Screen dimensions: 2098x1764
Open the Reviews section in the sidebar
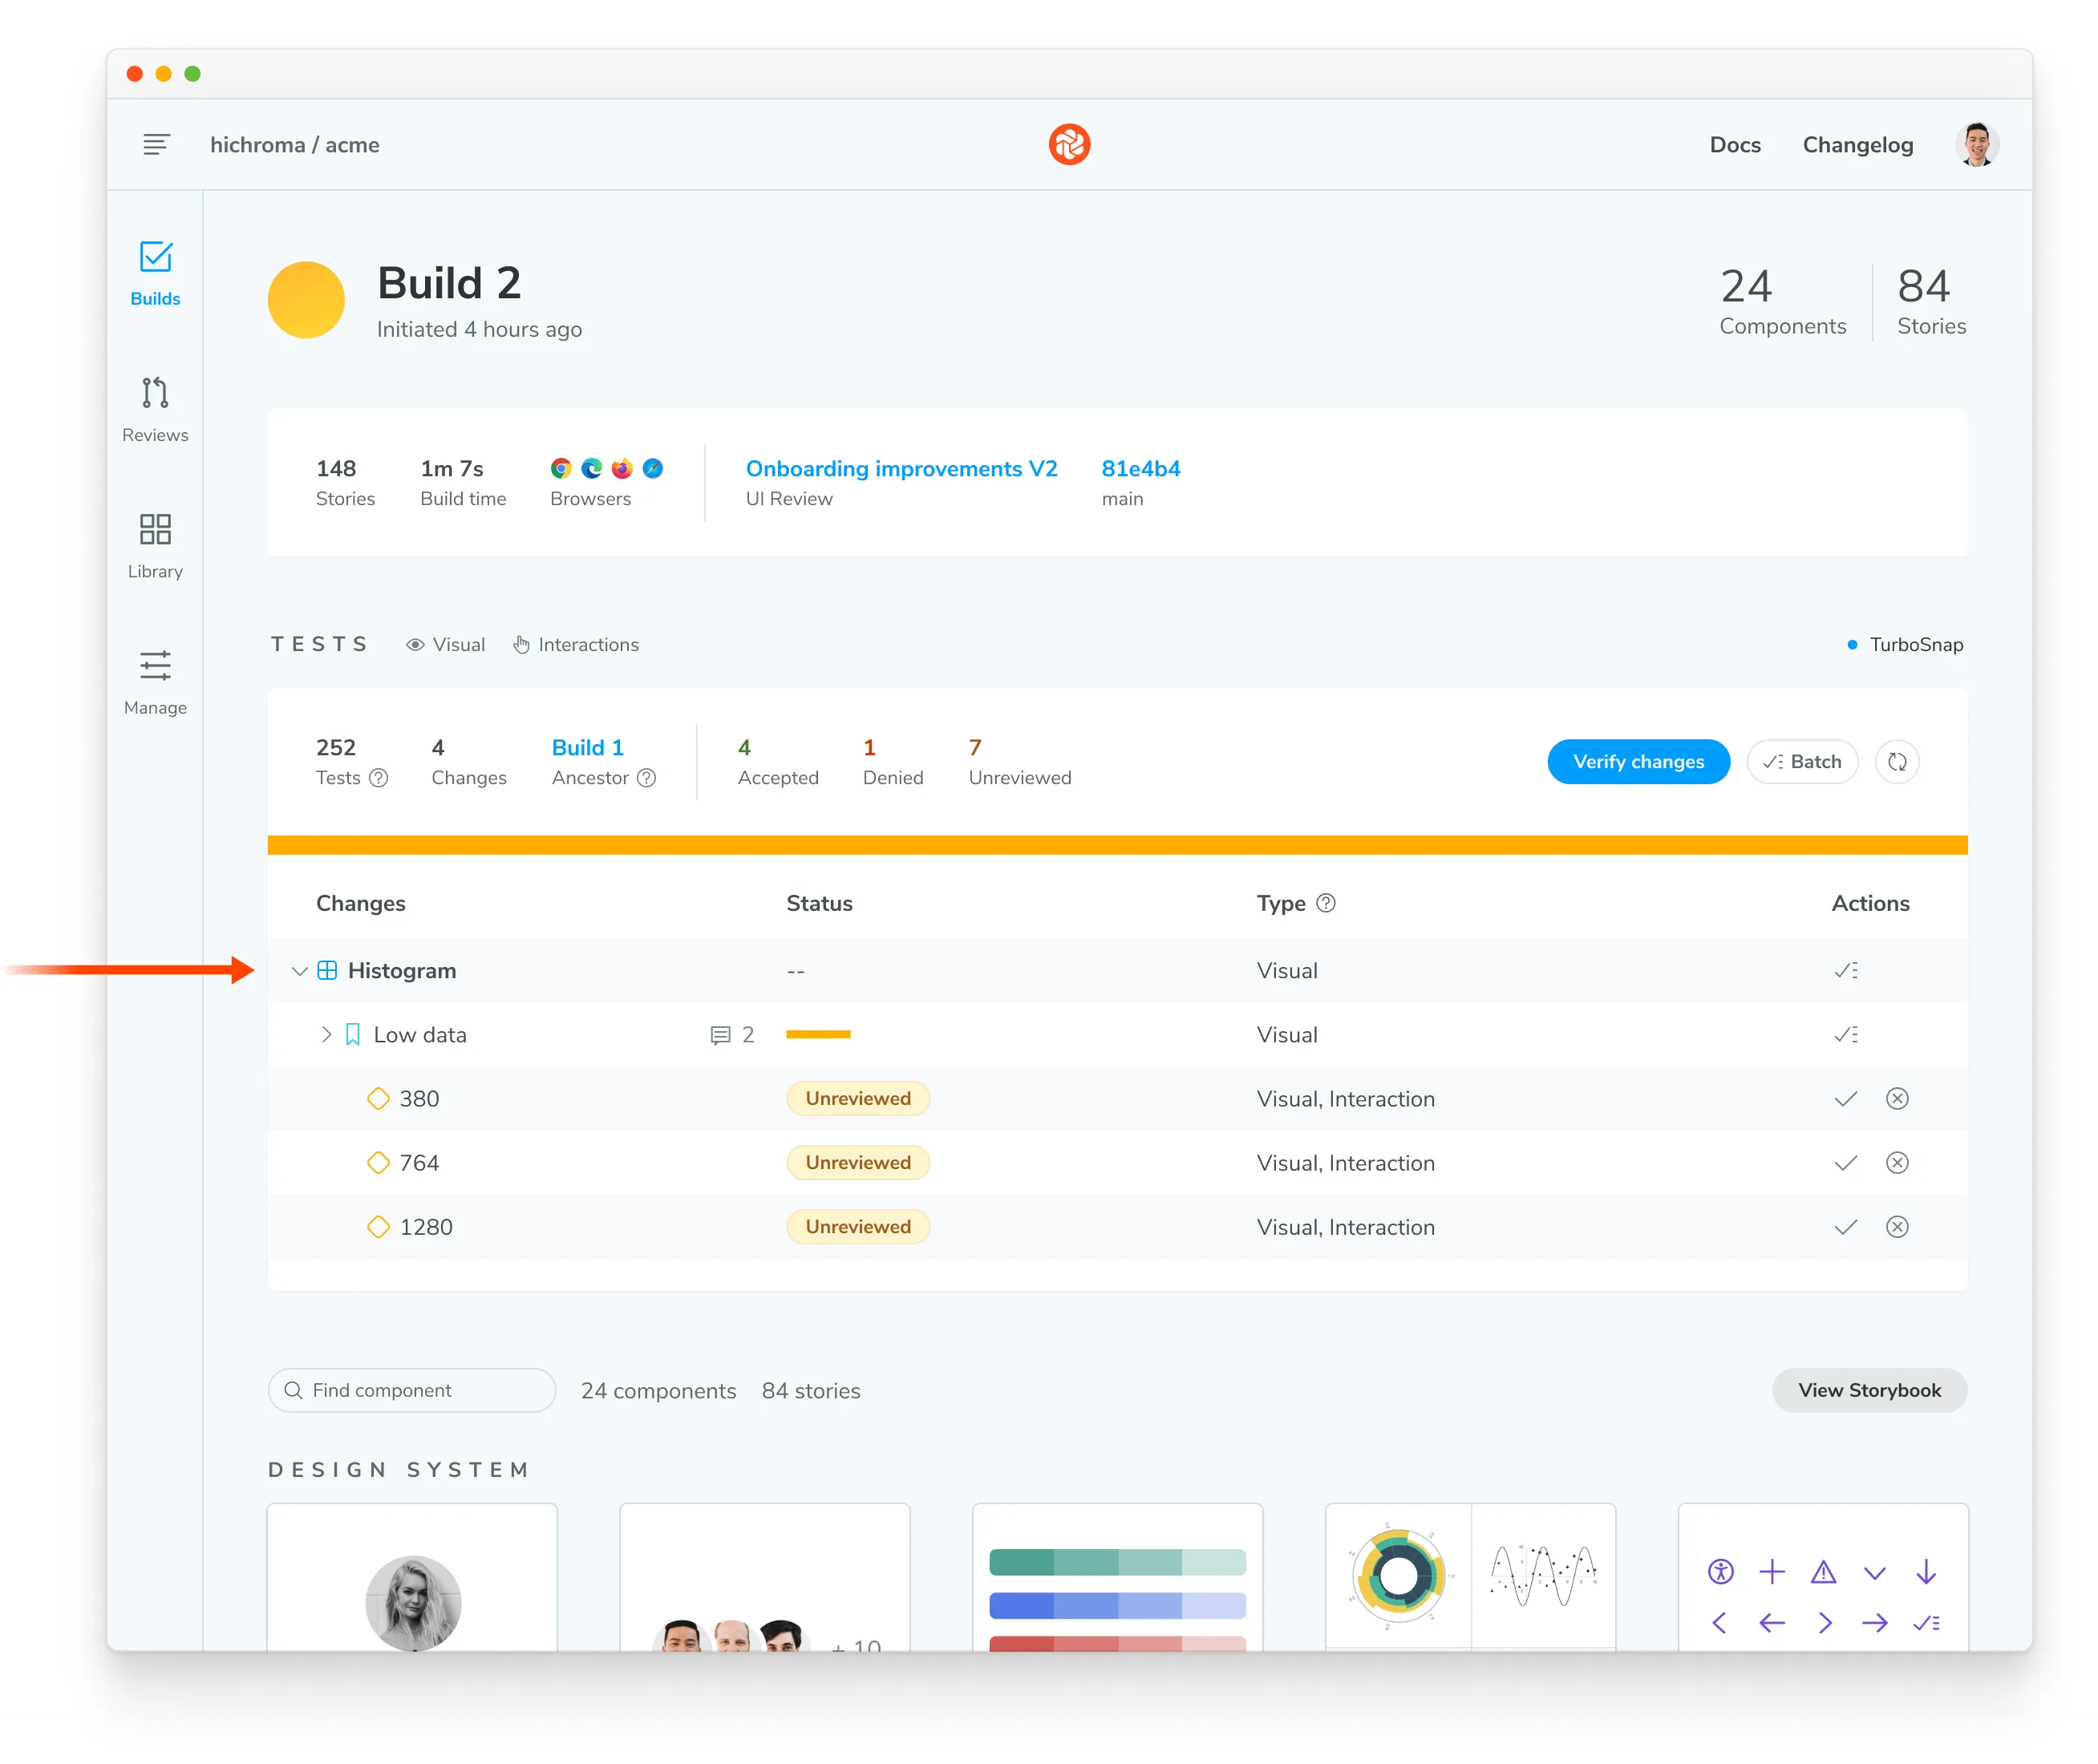click(x=155, y=410)
